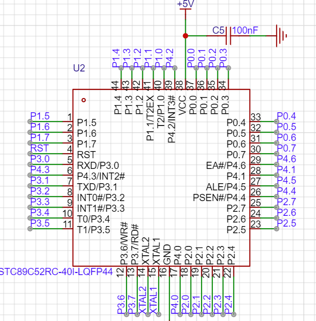Click pin number 29 on U2
Viewport: 316px width, 321px height.
pos(256,160)
